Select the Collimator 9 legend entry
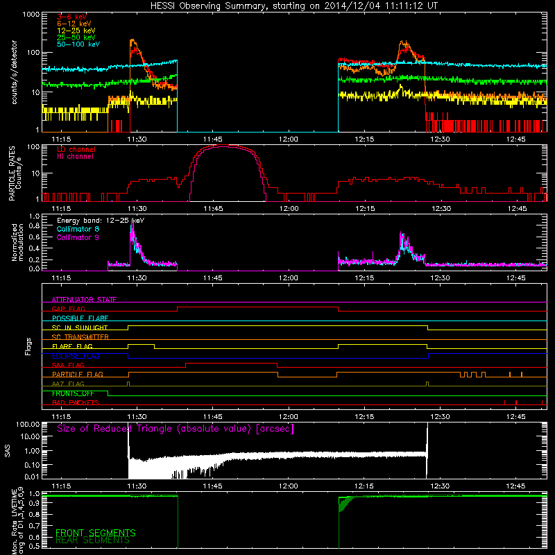 pos(78,237)
